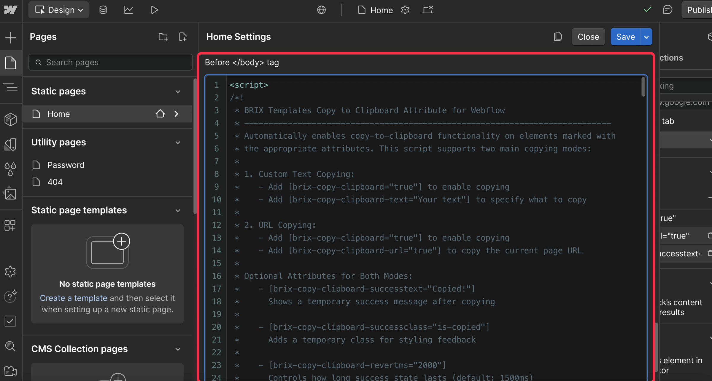Open the Variables droplets icon

click(x=11, y=169)
